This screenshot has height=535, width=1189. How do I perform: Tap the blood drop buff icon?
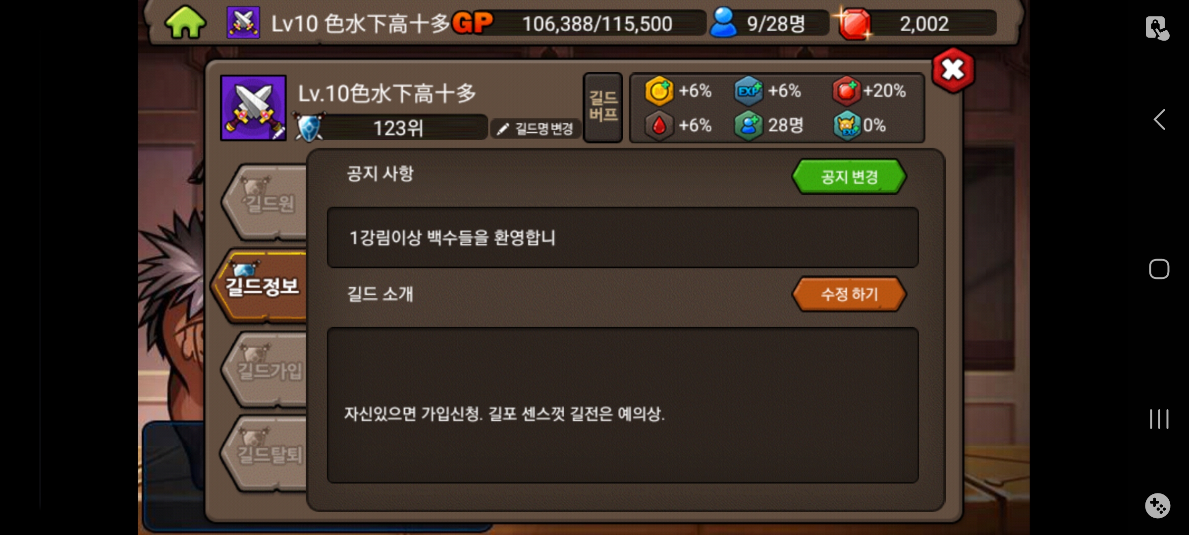pyautogui.click(x=659, y=126)
